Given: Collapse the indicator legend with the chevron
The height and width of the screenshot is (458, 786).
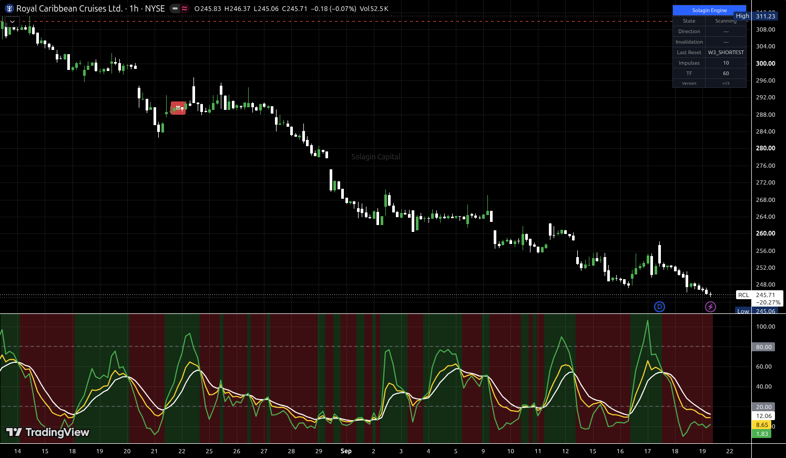Looking at the screenshot, I should (x=12, y=22).
